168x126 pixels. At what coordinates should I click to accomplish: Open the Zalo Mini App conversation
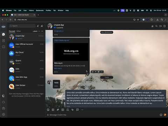pyautogui.click(x=27, y=78)
